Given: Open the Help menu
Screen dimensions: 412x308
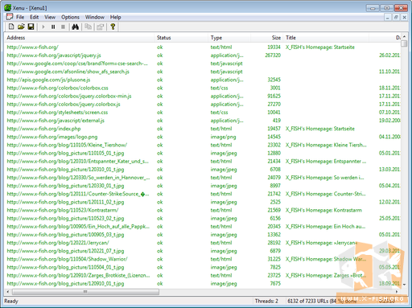Looking at the screenshot, I should click(x=115, y=17).
